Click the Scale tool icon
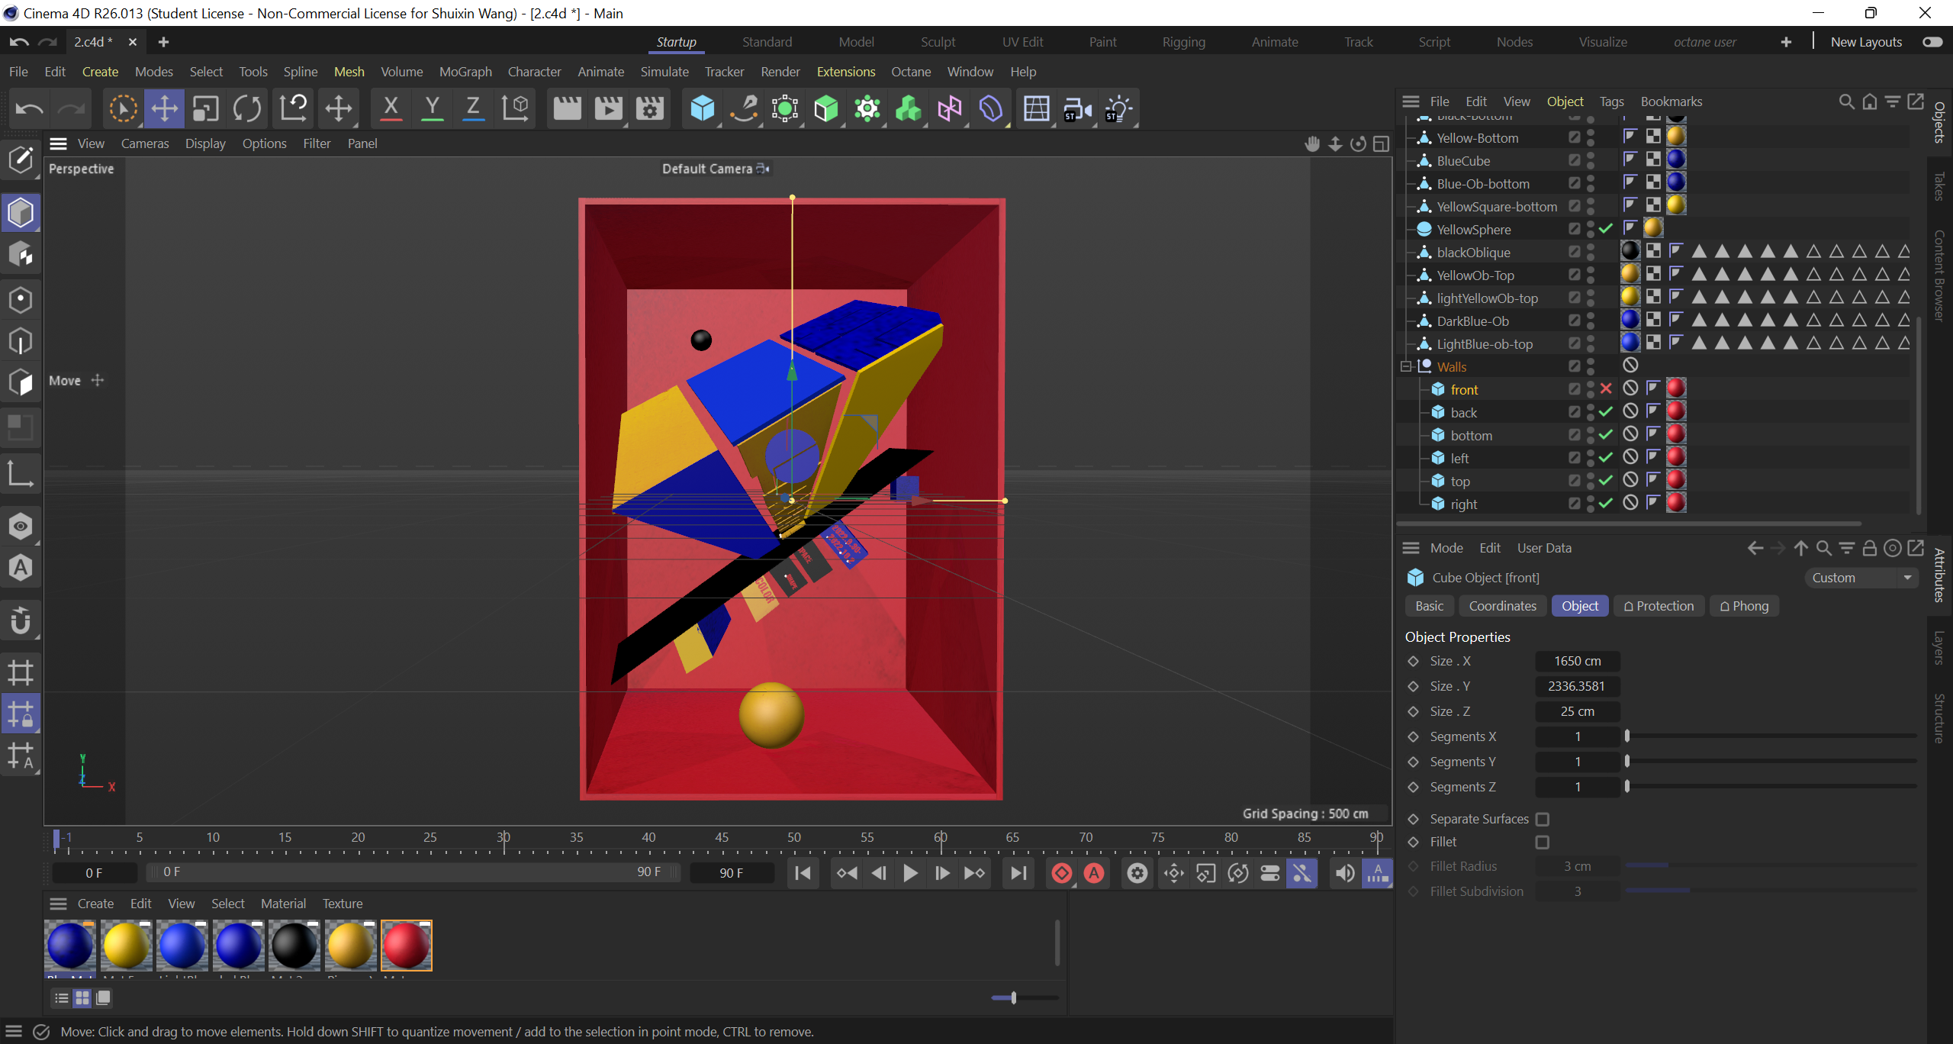The width and height of the screenshot is (1953, 1044). (205, 108)
